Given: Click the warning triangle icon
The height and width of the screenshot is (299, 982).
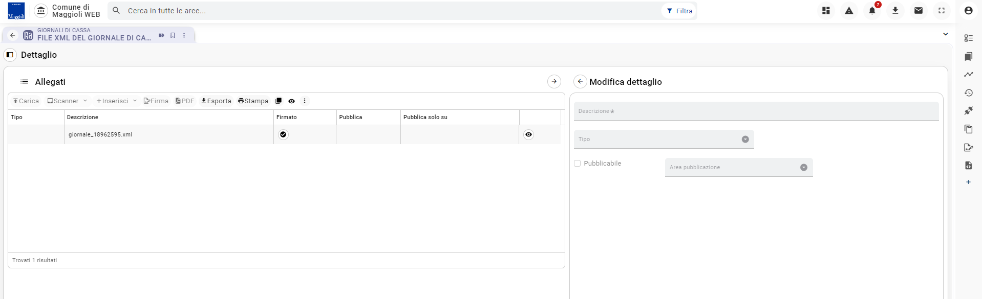Looking at the screenshot, I should click(x=849, y=11).
